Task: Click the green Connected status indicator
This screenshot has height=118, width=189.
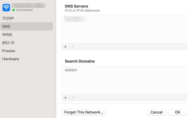Action: pyautogui.click(x=14, y=10)
